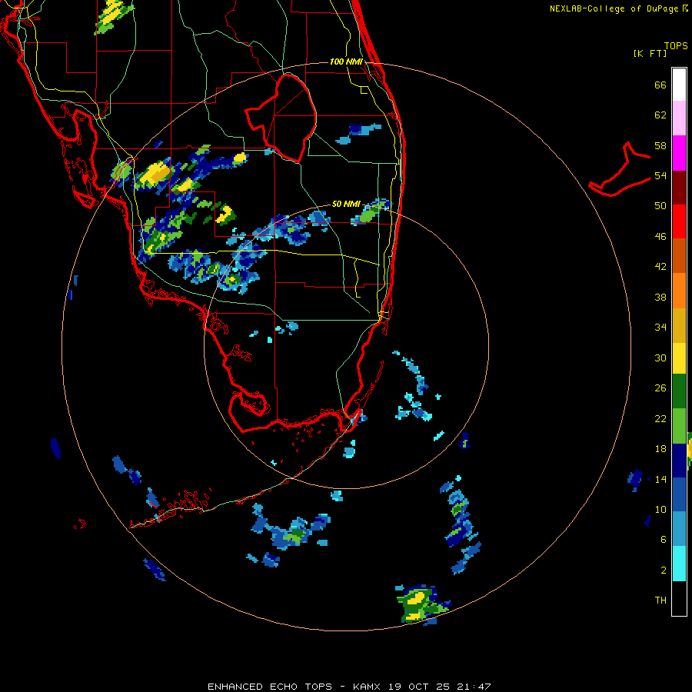The height and width of the screenshot is (692, 692).
Task: Select the 26 value on the legend
Action: coord(660,388)
